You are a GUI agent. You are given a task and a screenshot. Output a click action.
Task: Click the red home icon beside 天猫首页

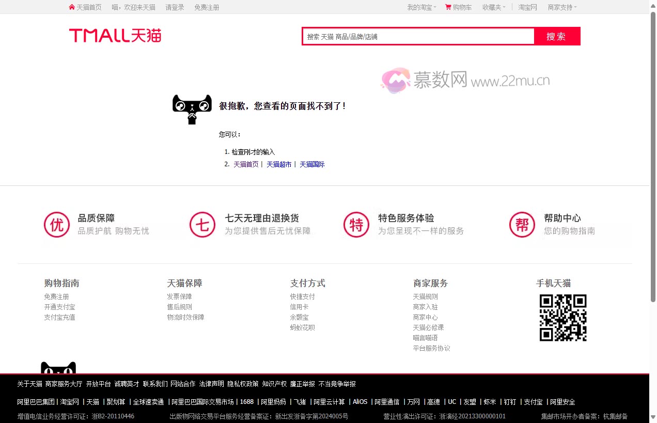pos(72,7)
